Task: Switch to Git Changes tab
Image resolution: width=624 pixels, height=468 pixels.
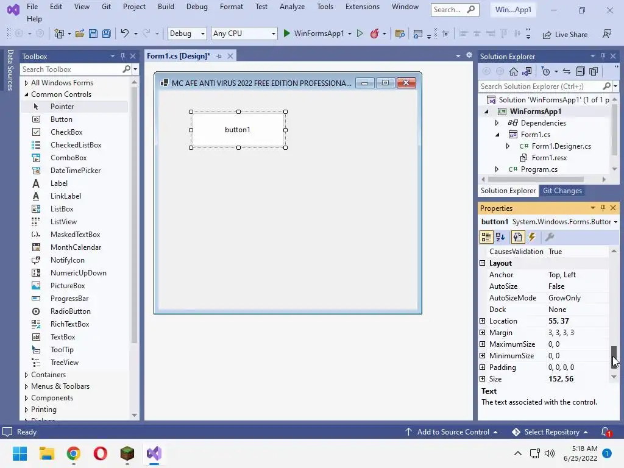Action: [562, 191]
